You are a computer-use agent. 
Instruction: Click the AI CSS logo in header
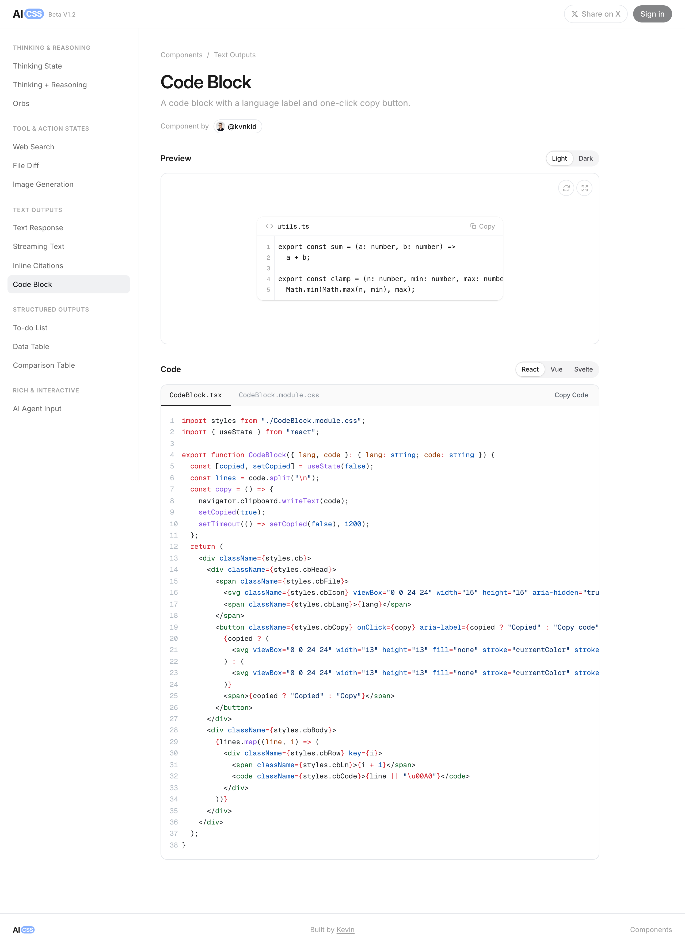tap(28, 14)
